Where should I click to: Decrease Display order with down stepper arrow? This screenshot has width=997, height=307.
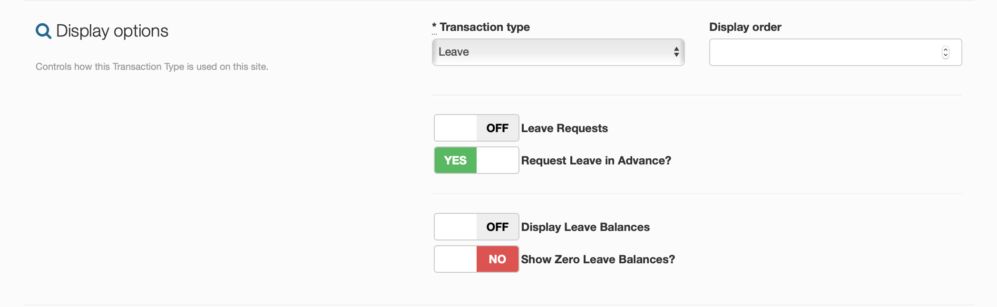(x=945, y=56)
